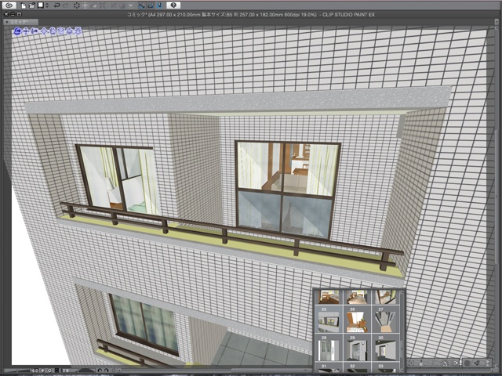
Task: Open Clip Studio support help icon
Action: [173, 5]
